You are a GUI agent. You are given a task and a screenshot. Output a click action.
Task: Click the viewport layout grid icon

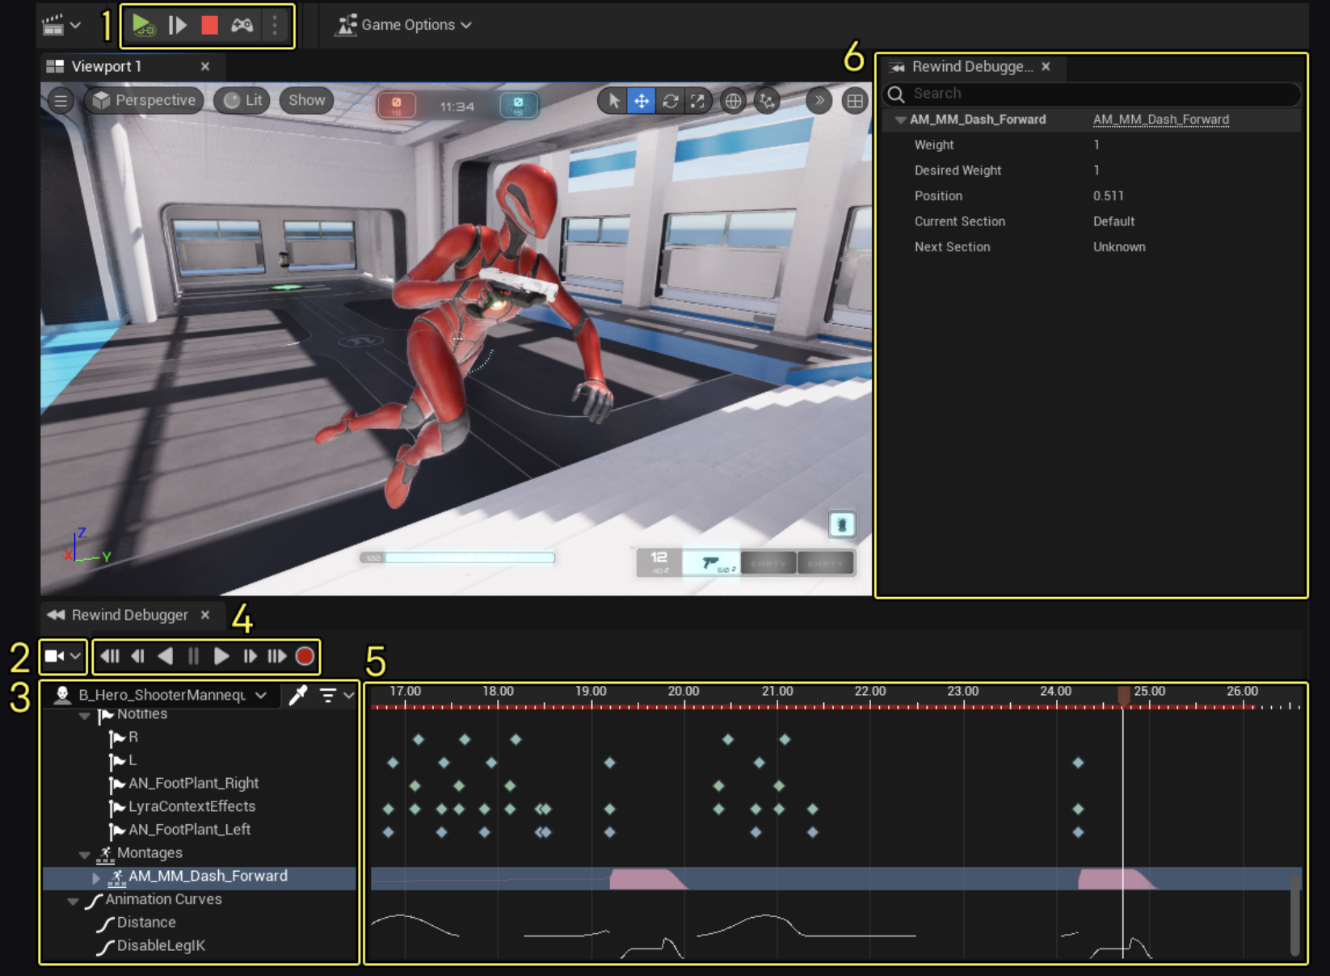854,101
